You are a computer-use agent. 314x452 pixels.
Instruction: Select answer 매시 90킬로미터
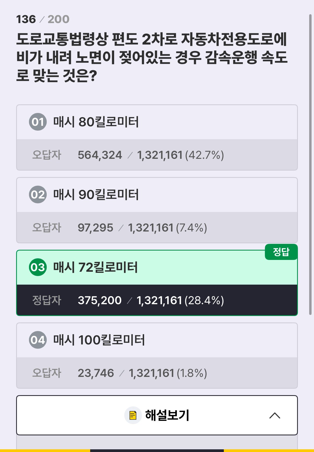coord(96,195)
